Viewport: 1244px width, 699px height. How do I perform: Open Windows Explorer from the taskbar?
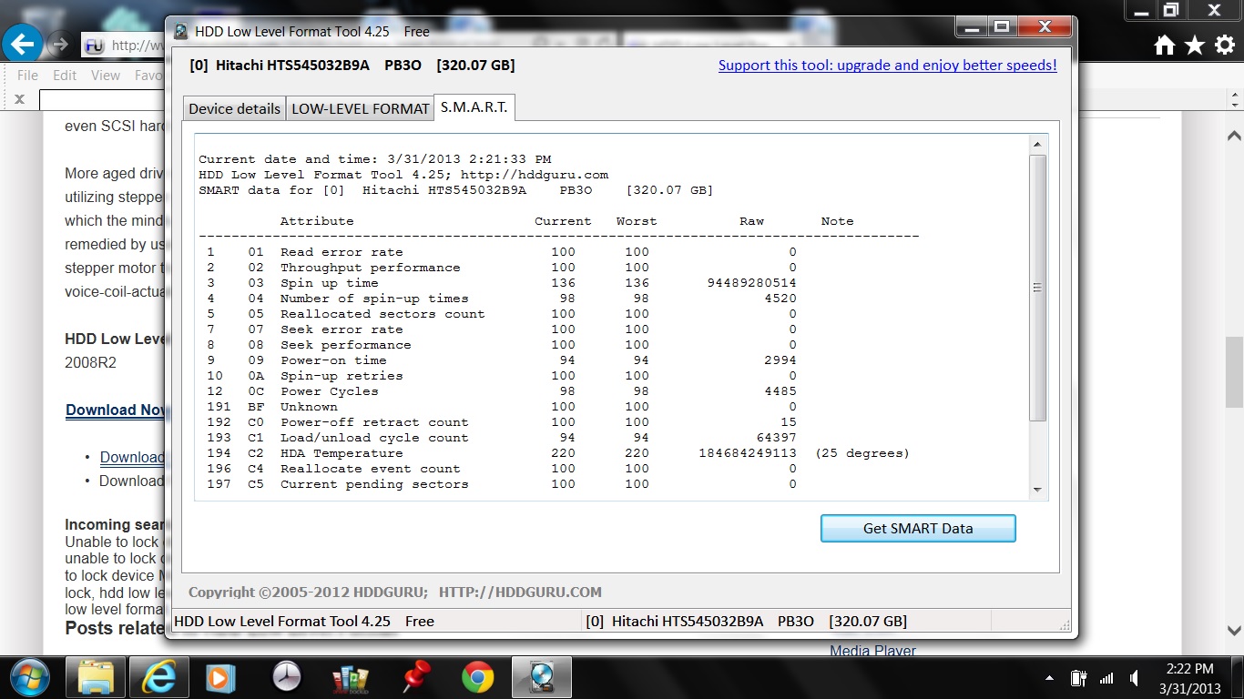coord(95,677)
